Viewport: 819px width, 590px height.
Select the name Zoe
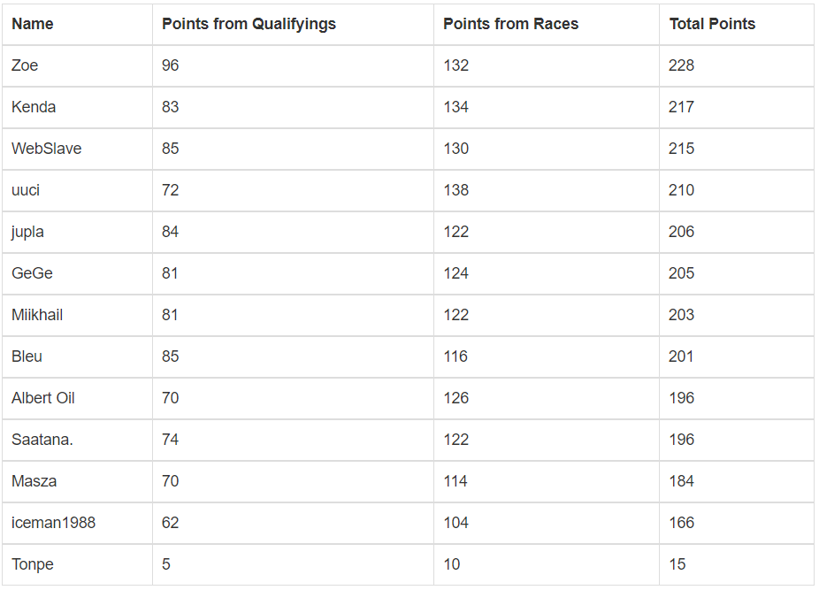(25, 65)
